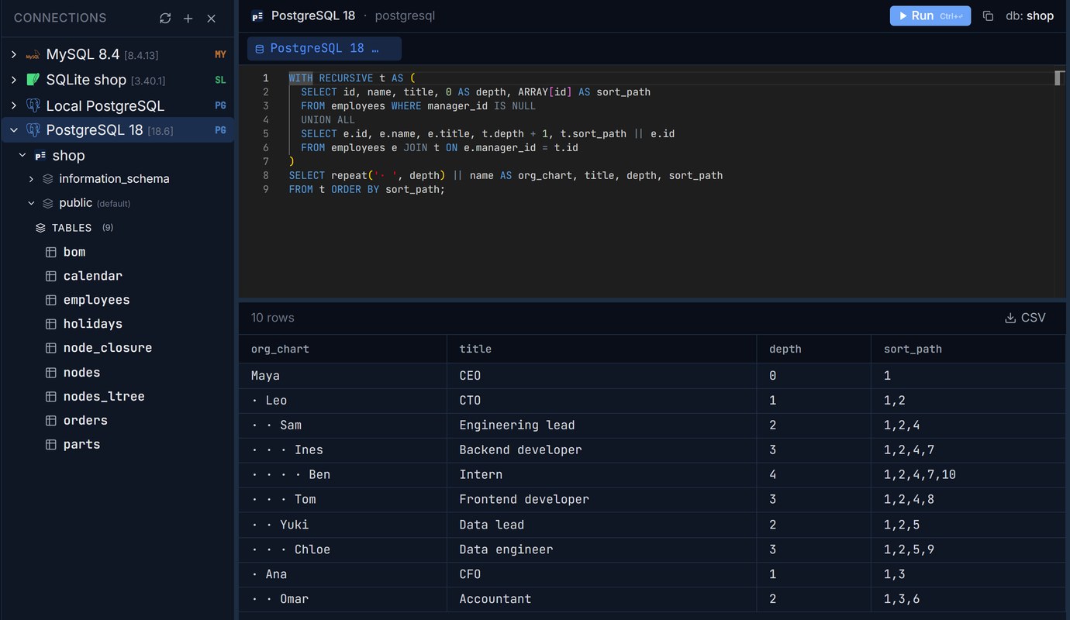Screen dimensions: 1070x620
Task: Collapse the PostgreSQL 18 connection
Action: 13,130
